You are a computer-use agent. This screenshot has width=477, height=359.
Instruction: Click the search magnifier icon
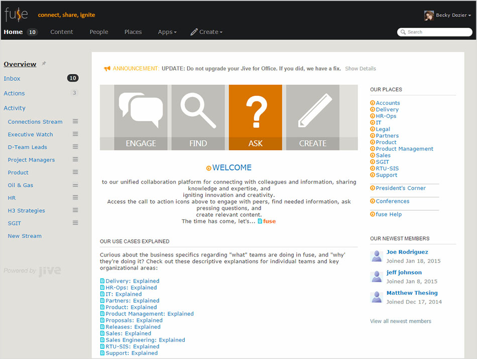[403, 32]
